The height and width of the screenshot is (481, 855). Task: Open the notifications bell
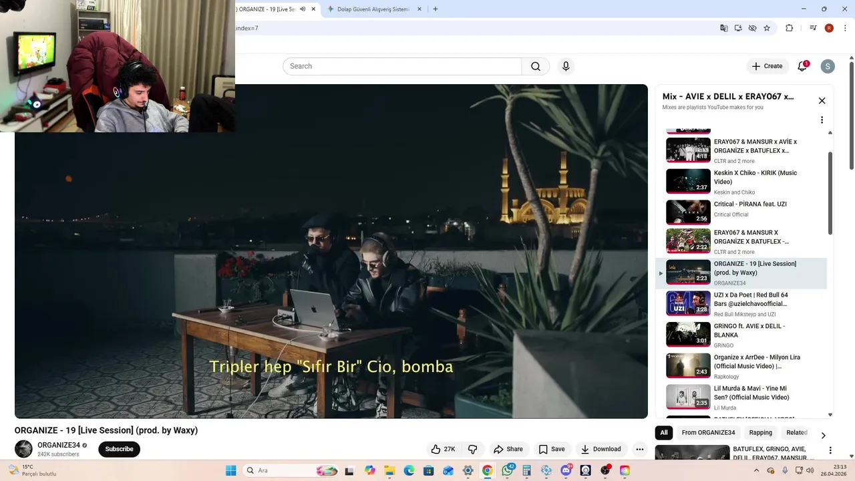(802, 66)
